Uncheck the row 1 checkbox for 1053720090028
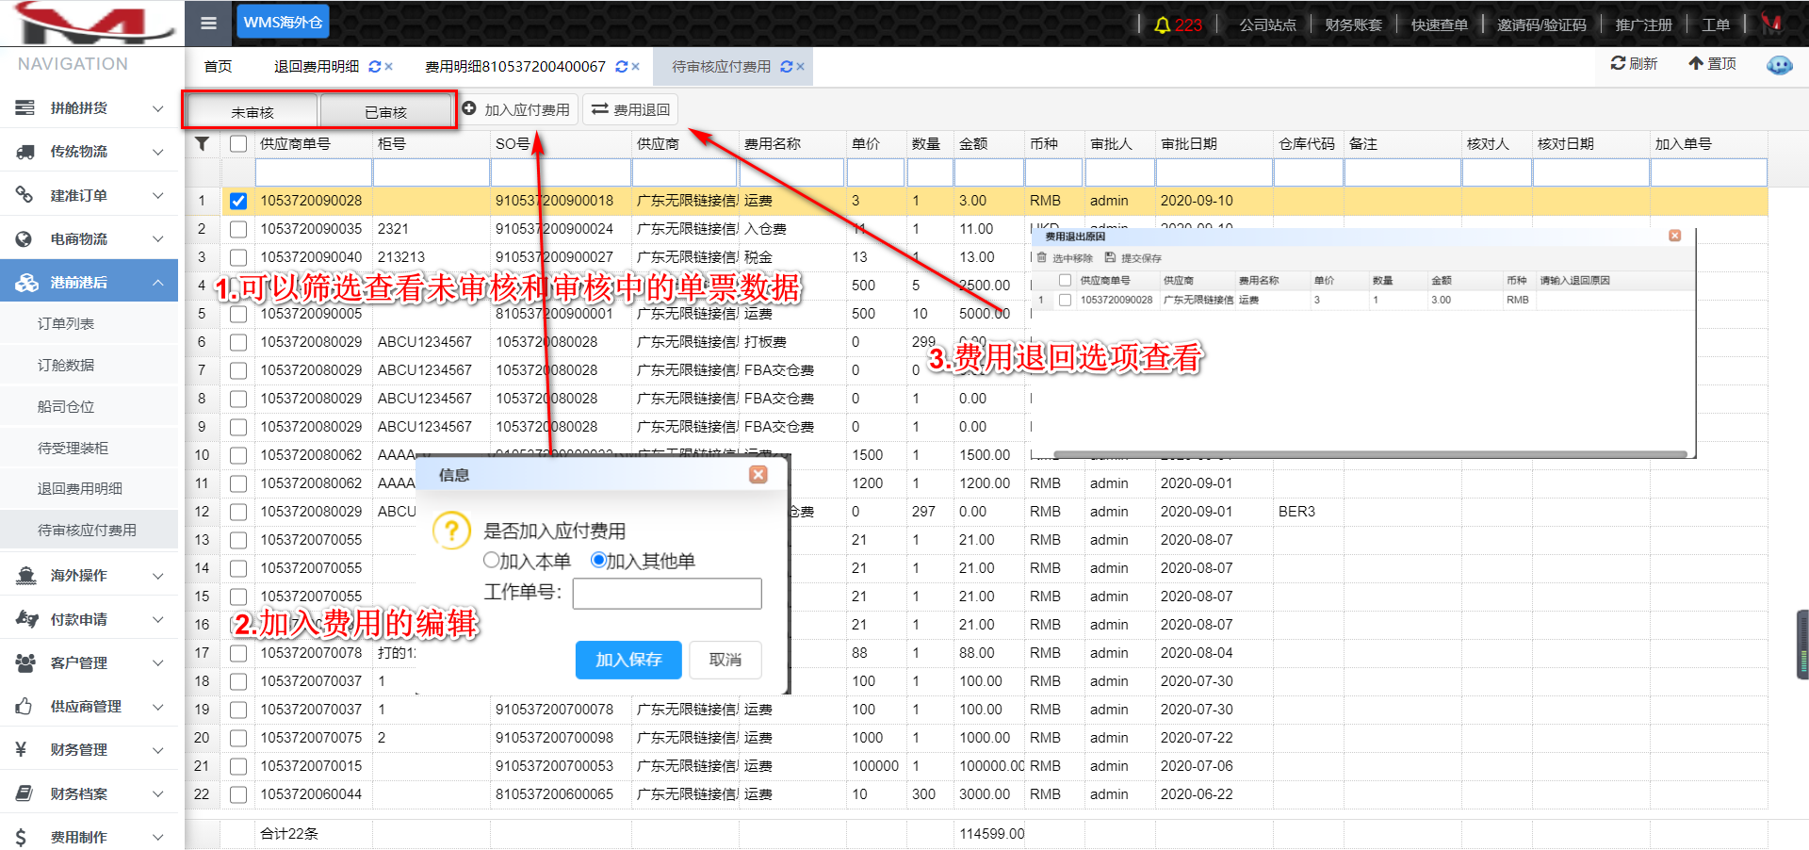Image resolution: width=1809 pixels, height=850 pixels. 238,201
